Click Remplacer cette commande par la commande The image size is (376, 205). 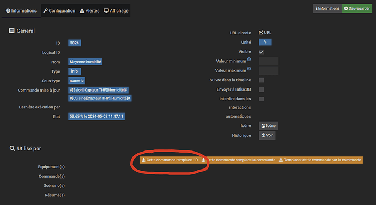pyautogui.click(x=320, y=160)
